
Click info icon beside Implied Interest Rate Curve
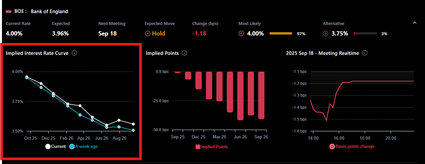pos(74,53)
